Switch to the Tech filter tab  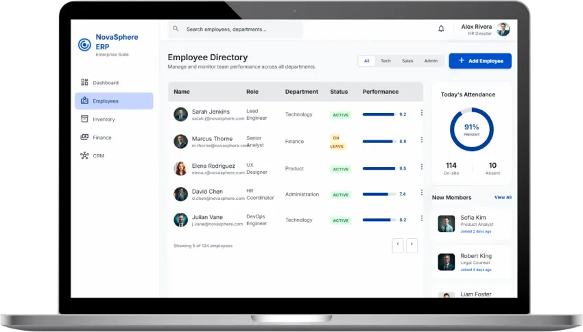[385, 61]
